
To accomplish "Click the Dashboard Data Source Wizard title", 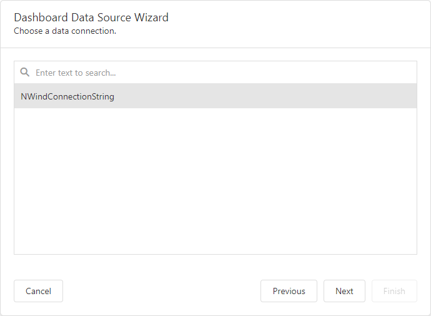I will click(x=91, y=18).
